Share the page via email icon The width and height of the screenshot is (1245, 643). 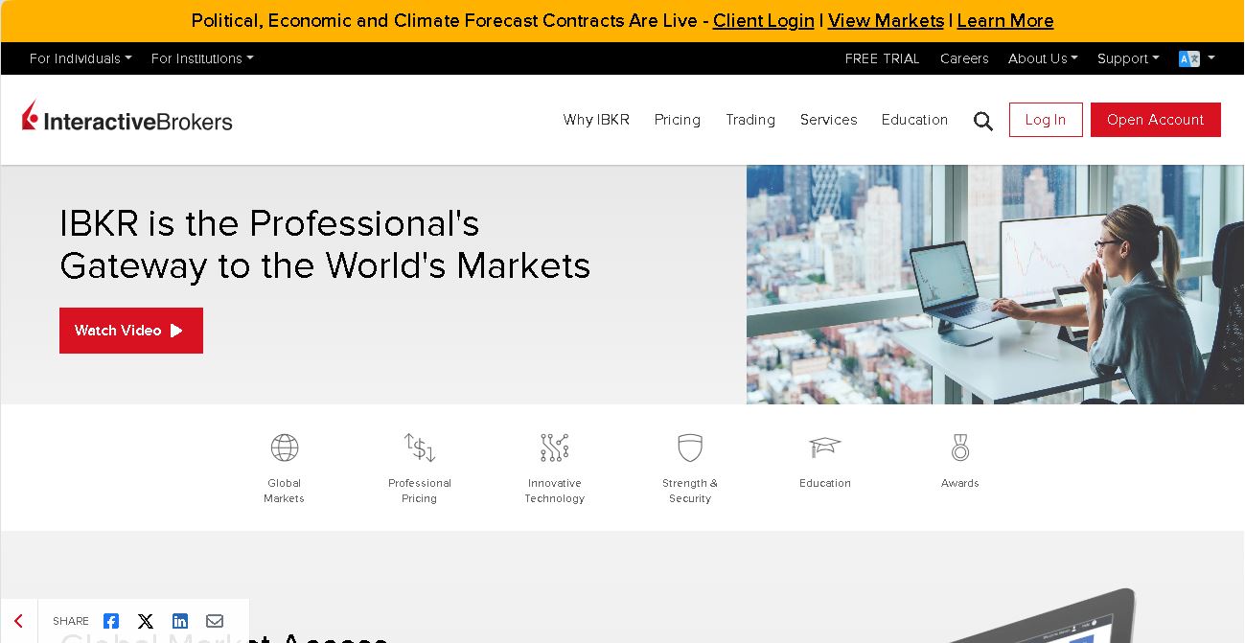click(x=215, y=621)
